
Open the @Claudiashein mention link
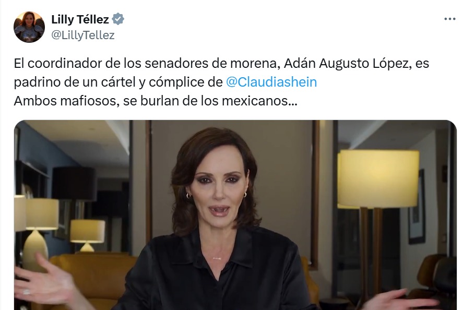[x=271, y=82]
